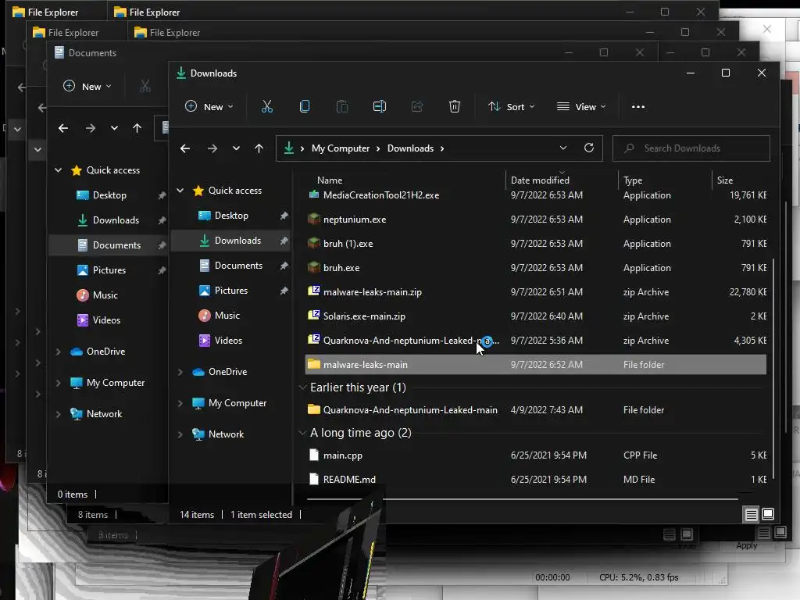Expand address bar history dropdown
The height and width of the screenshot is (600, 800).
point(562,148)
